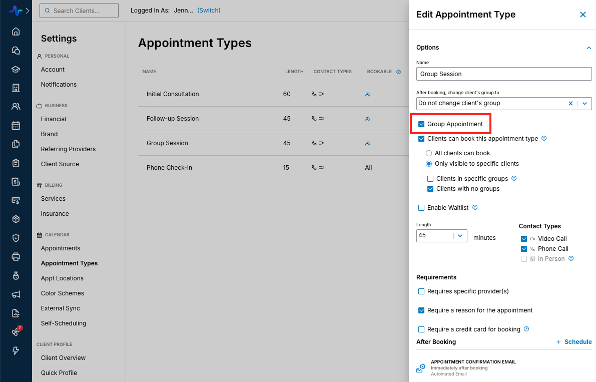Open the reports chart file sidebar icon
Image resolution: width=596 pixels, height=382 pixels.
pos(16,313)
